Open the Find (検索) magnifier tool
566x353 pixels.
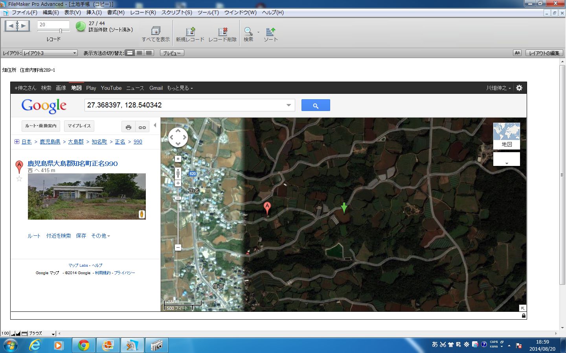pyautogui.click(x=248, y=31)
